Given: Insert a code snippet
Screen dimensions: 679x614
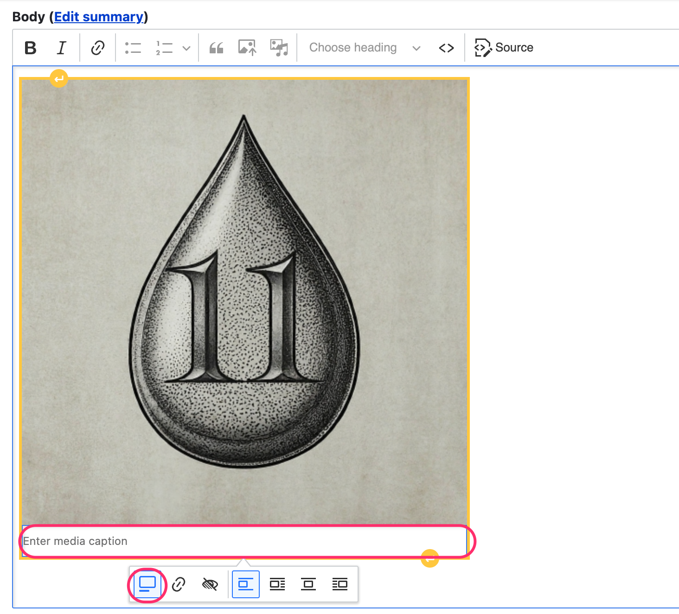Looking at the screenshot, I should point(446,47).
